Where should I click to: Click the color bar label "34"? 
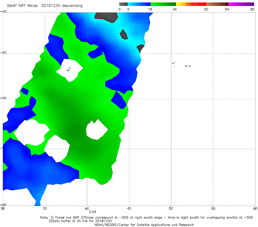175,9
